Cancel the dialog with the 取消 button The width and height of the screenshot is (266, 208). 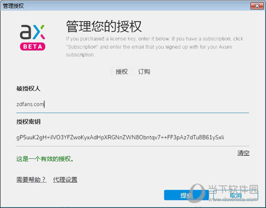pyautogui.click(x=236, y=195)
